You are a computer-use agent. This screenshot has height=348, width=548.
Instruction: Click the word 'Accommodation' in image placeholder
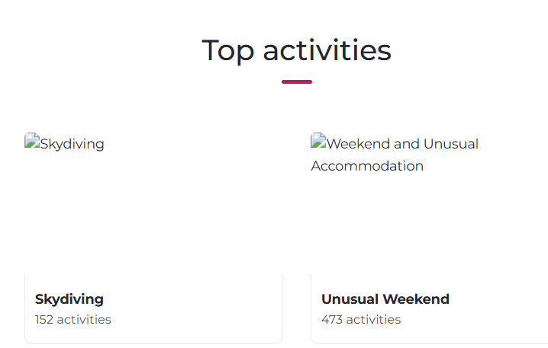point(367,166)
